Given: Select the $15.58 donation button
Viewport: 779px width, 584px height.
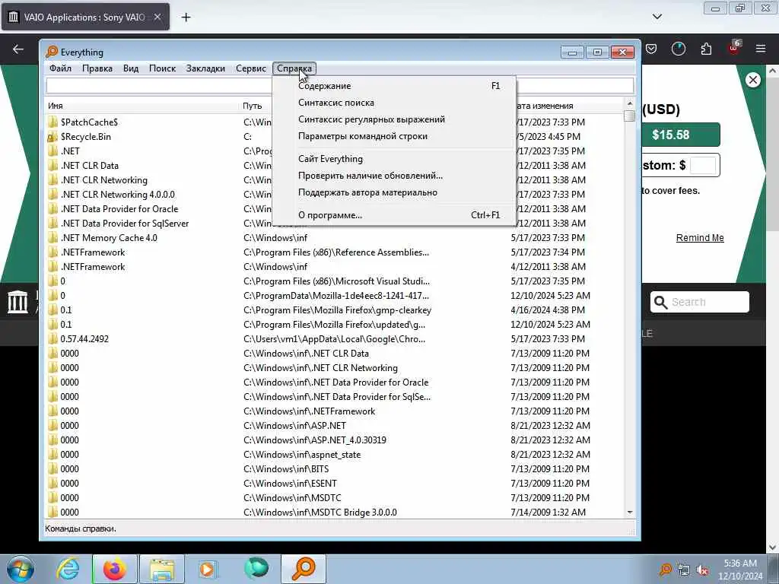Looking at the screenshot, I should [x=680, y=135].
